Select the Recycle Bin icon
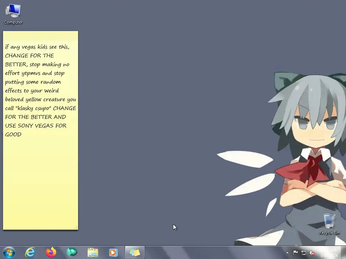This screenshot has width=346, height=259. (x=329, y=224)
